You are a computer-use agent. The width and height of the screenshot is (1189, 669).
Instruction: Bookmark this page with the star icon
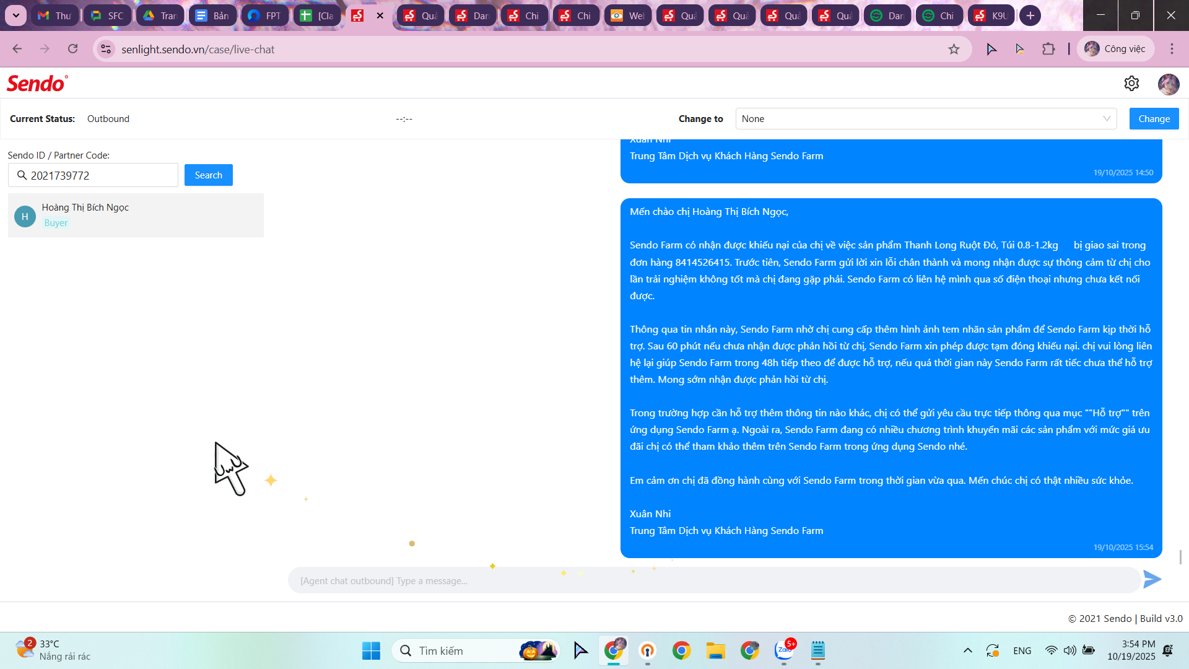click(954, 49)
